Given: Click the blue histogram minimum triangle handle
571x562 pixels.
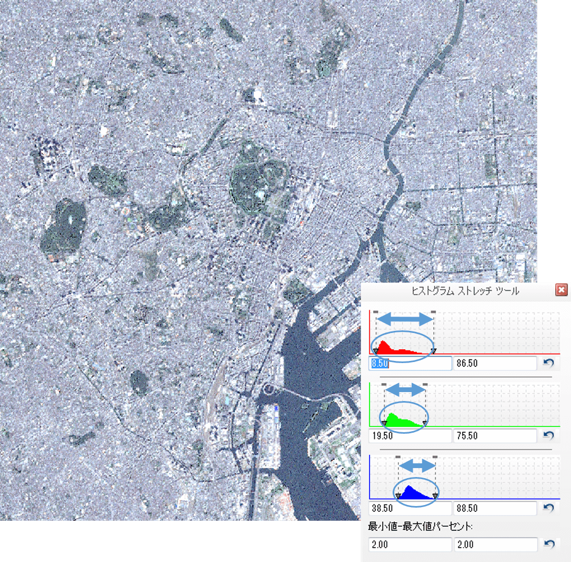Looking at the screenshot, I should pos(398,496).
